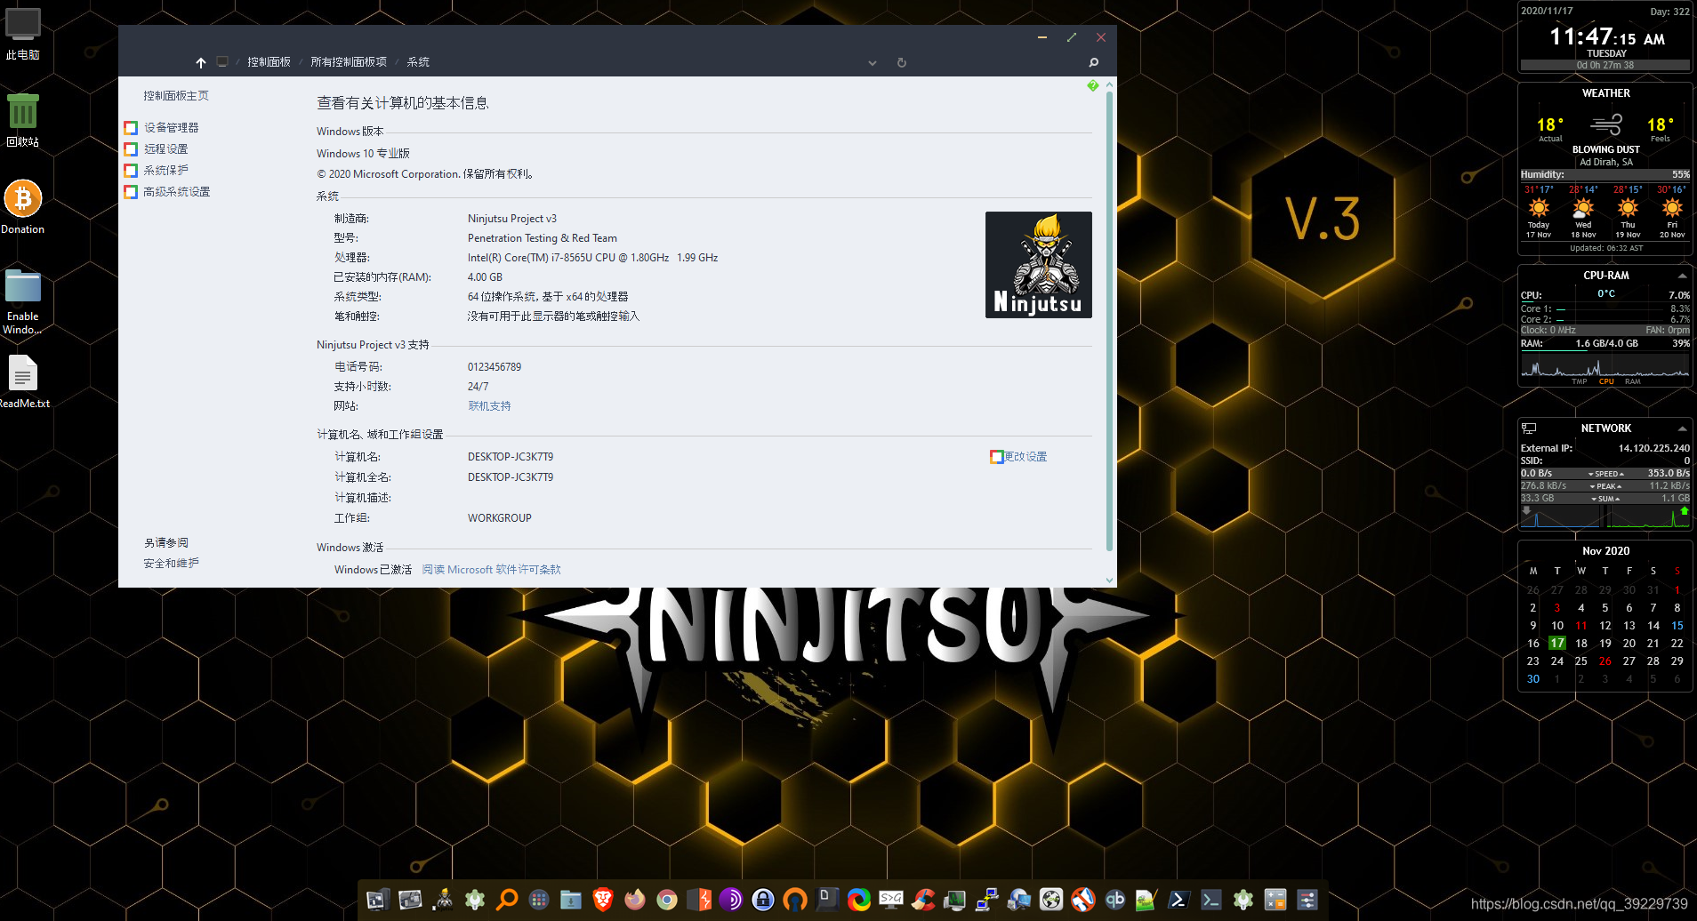This screenshot has height=921, width=1697.
Task: Open Brave browser from the dock
Action: pyautogui.click(x=603, y=900)
